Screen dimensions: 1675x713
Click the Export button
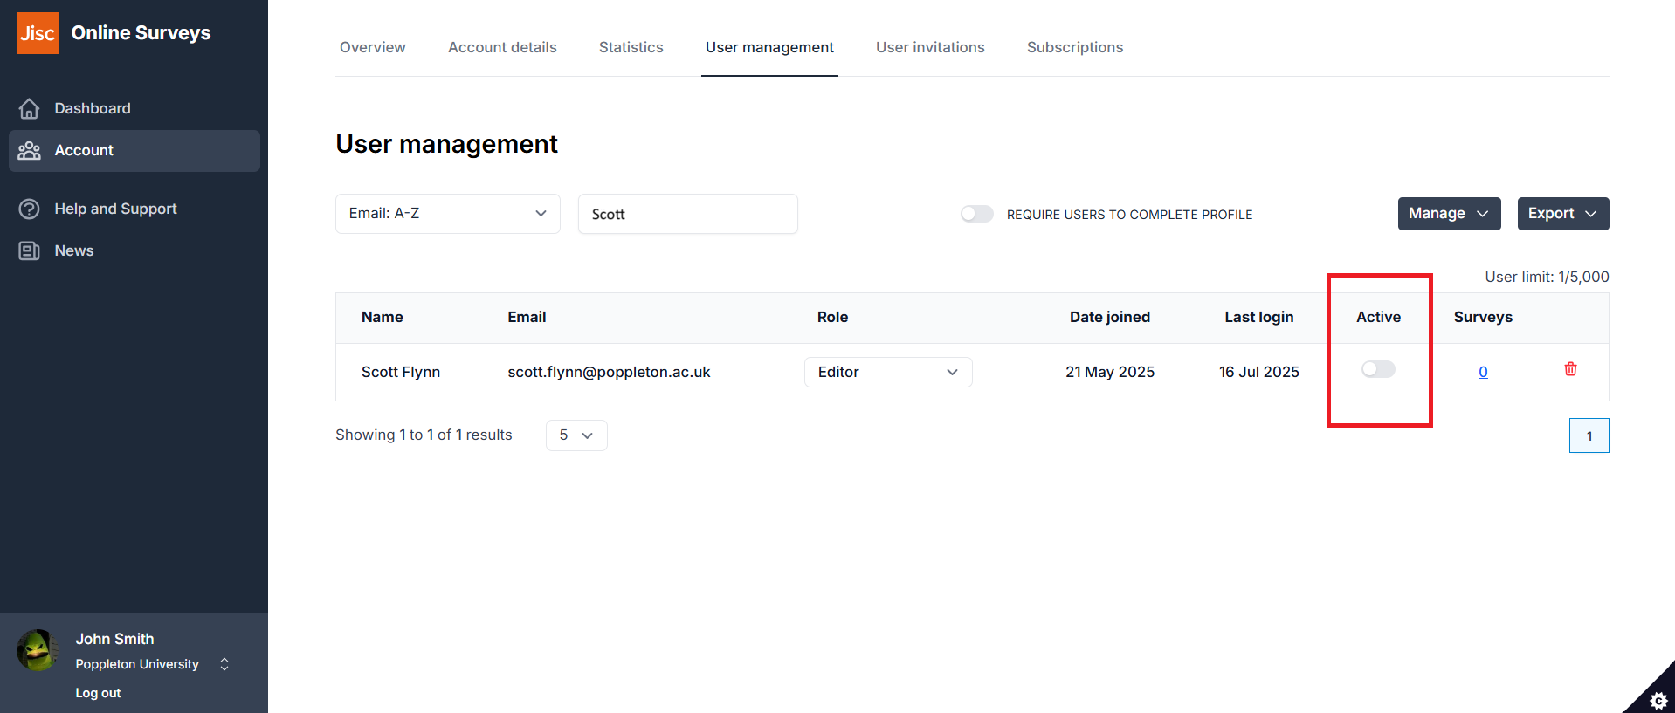[x=1561, y=214]
